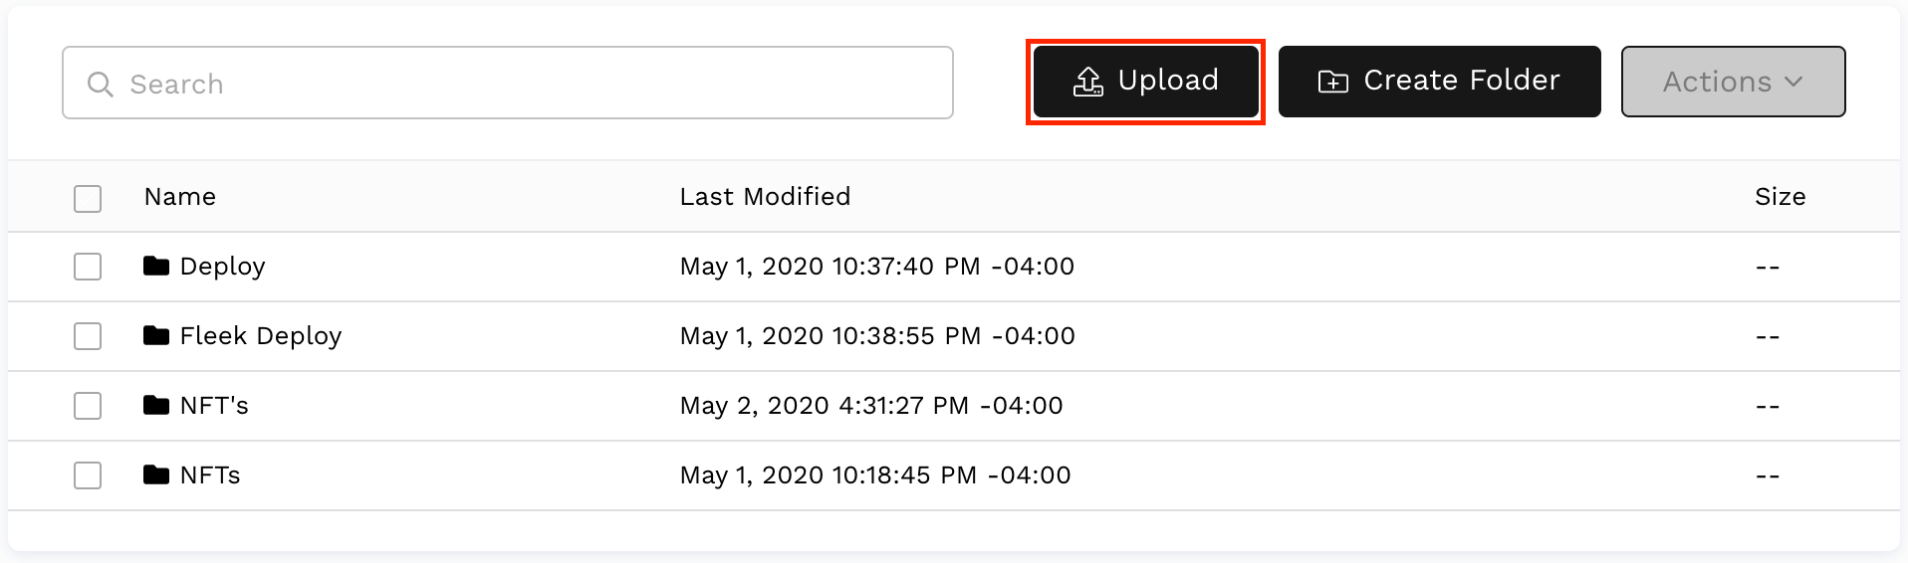Click the Create Folder button
This screenshot has height=563, width=1908.
(x=1439, y=82)
